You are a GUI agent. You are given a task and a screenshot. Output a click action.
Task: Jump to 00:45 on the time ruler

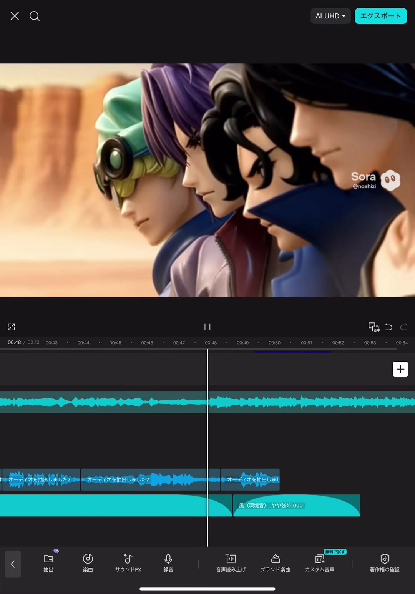click(115, 343)
